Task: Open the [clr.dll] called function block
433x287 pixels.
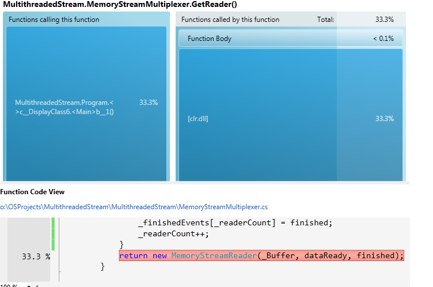Action: tap(291, 115)
